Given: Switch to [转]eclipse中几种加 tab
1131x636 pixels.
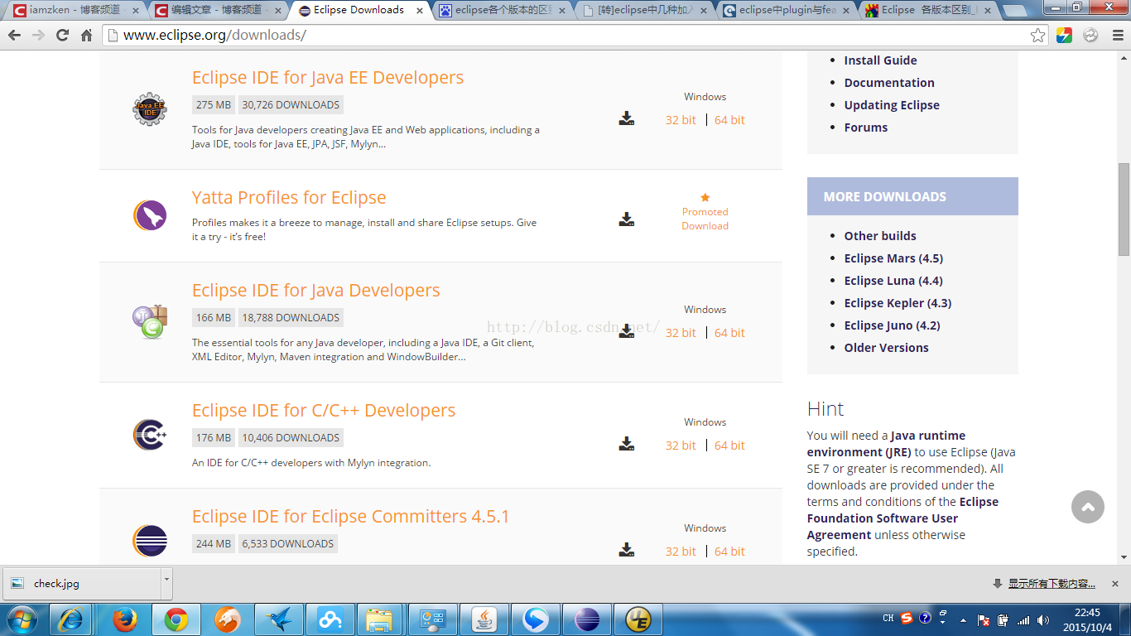Looking at the screenshot, I should [x=643, y=10].
